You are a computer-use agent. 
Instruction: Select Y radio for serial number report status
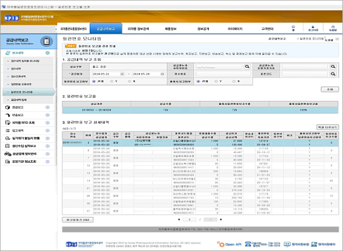point(112,81)
